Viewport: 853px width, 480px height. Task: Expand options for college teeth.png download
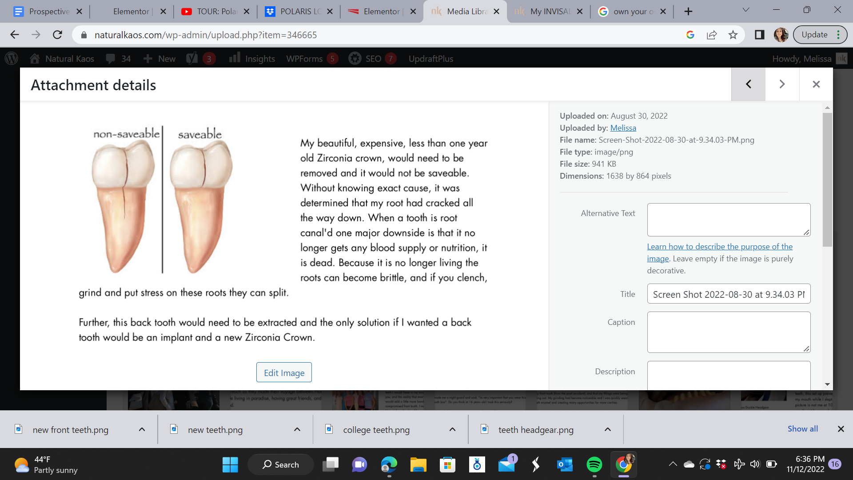click(452, 429)
